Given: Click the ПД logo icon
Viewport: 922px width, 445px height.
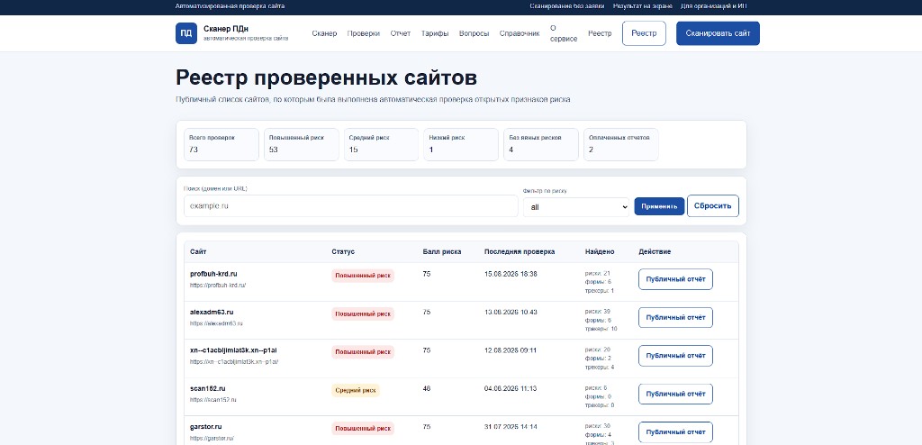Looking at the screenshot, I should pos(185,33).
